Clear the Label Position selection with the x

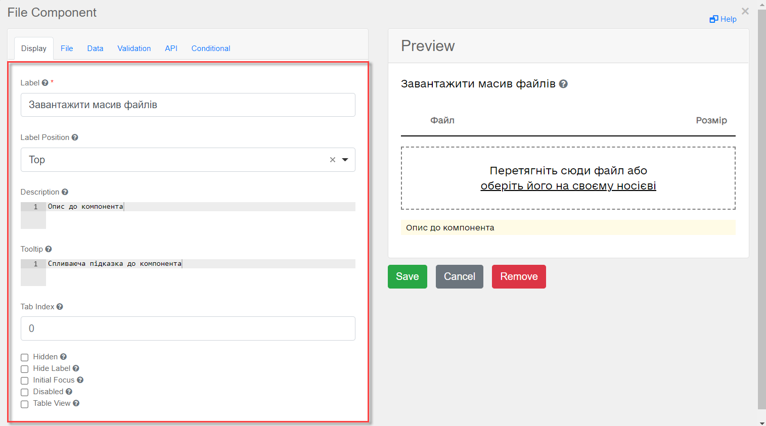[x=333, y=160]
